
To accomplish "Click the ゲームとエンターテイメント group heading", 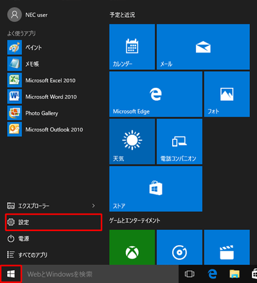I will [x=135, y=221].
